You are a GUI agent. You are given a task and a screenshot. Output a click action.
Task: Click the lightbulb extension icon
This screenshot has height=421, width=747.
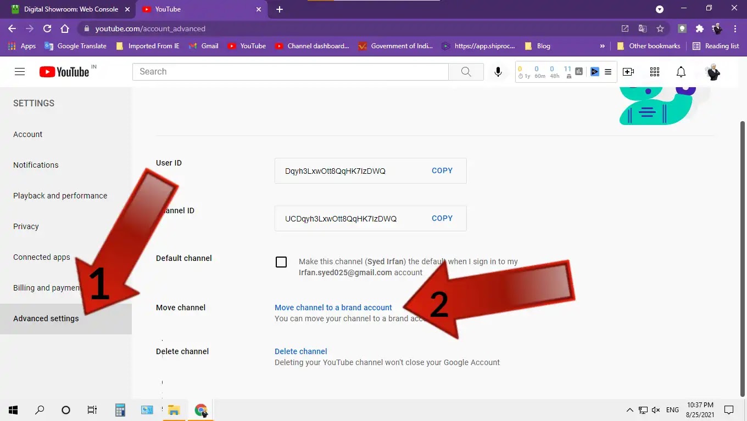682,29
